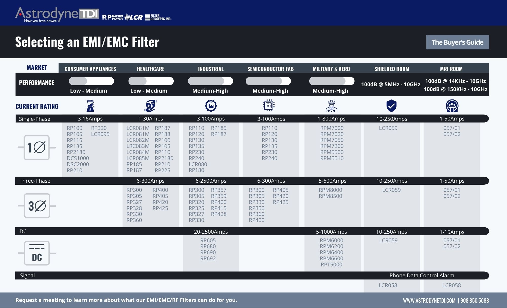Screen dimensions: 507x308
Task: Click the 100dB @ 14KHz - 10GHz spec
Action: coord(456,81)
